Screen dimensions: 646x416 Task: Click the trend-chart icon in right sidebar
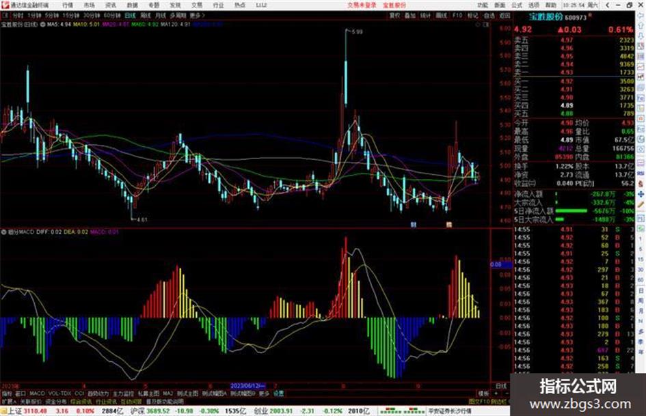(x=641, y=67)
